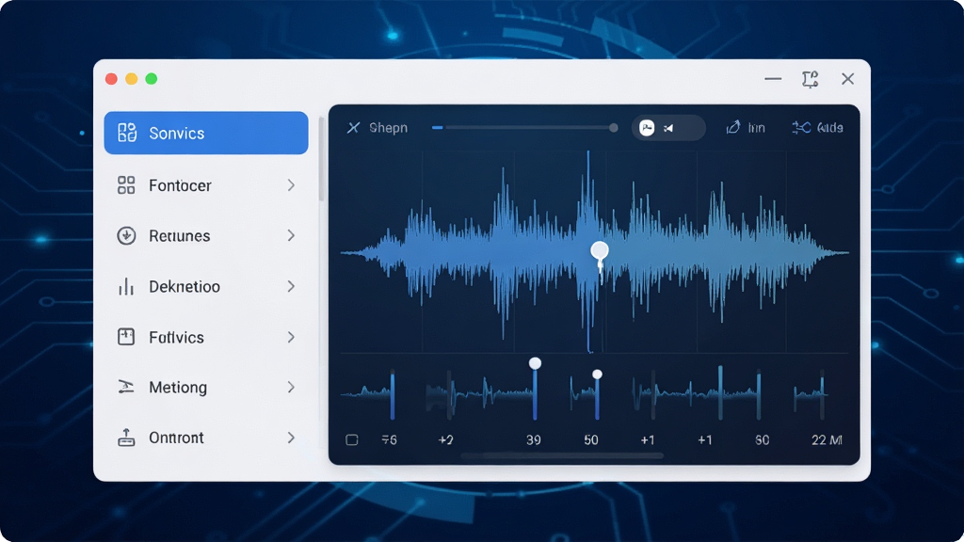The width and height of the screenshot is (964, 542).
Task: Open the Metiong sidebar entry
Action: (206, 387)
